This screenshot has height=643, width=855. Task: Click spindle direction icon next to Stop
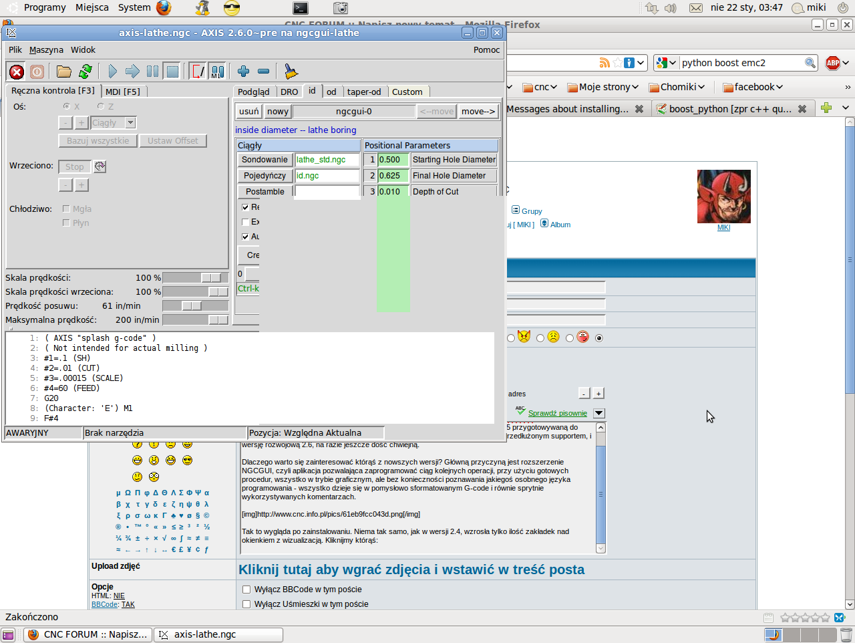coord(100,166)
